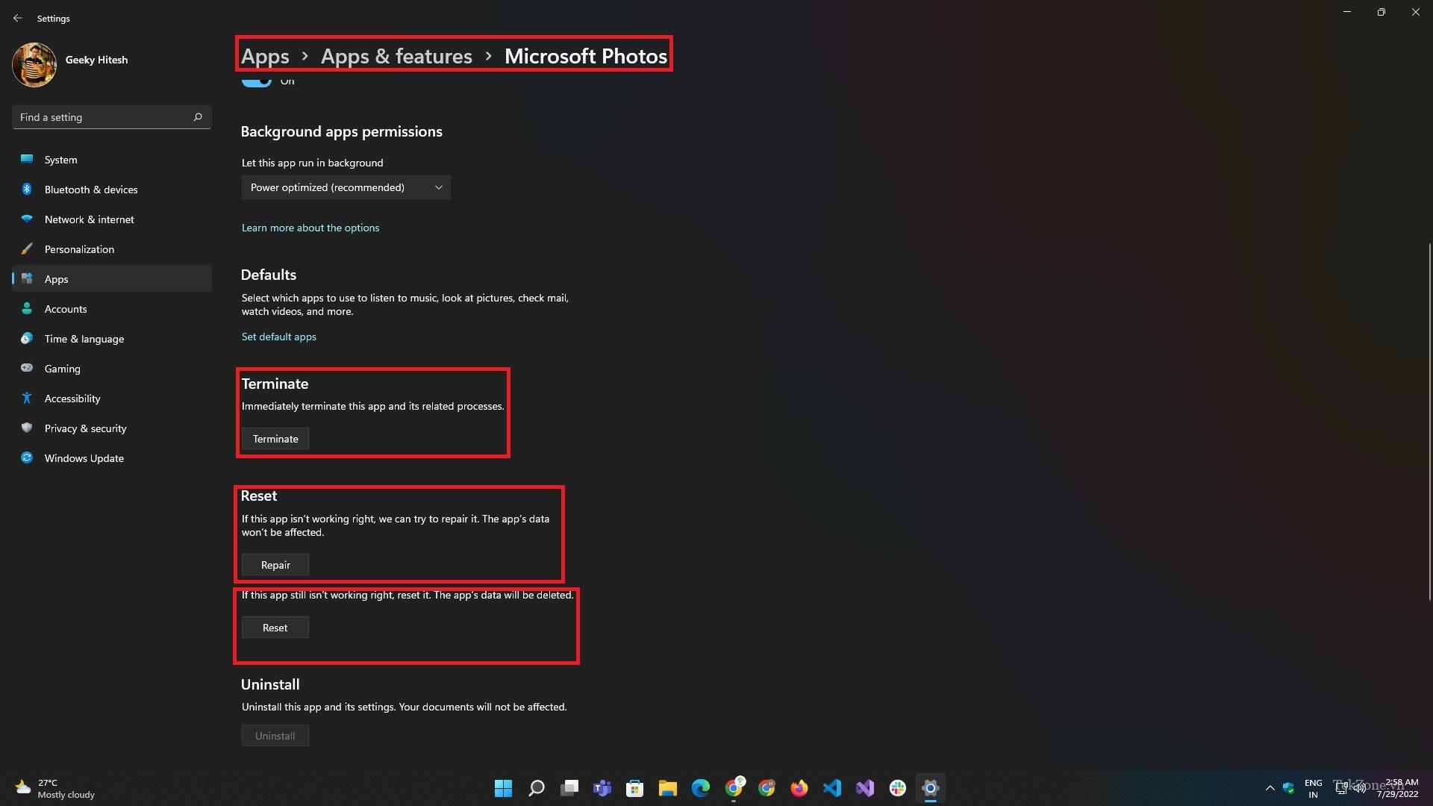The image size is (1433, 806).
Task: Select Time & language settings
Action: (x=84, y=337)
